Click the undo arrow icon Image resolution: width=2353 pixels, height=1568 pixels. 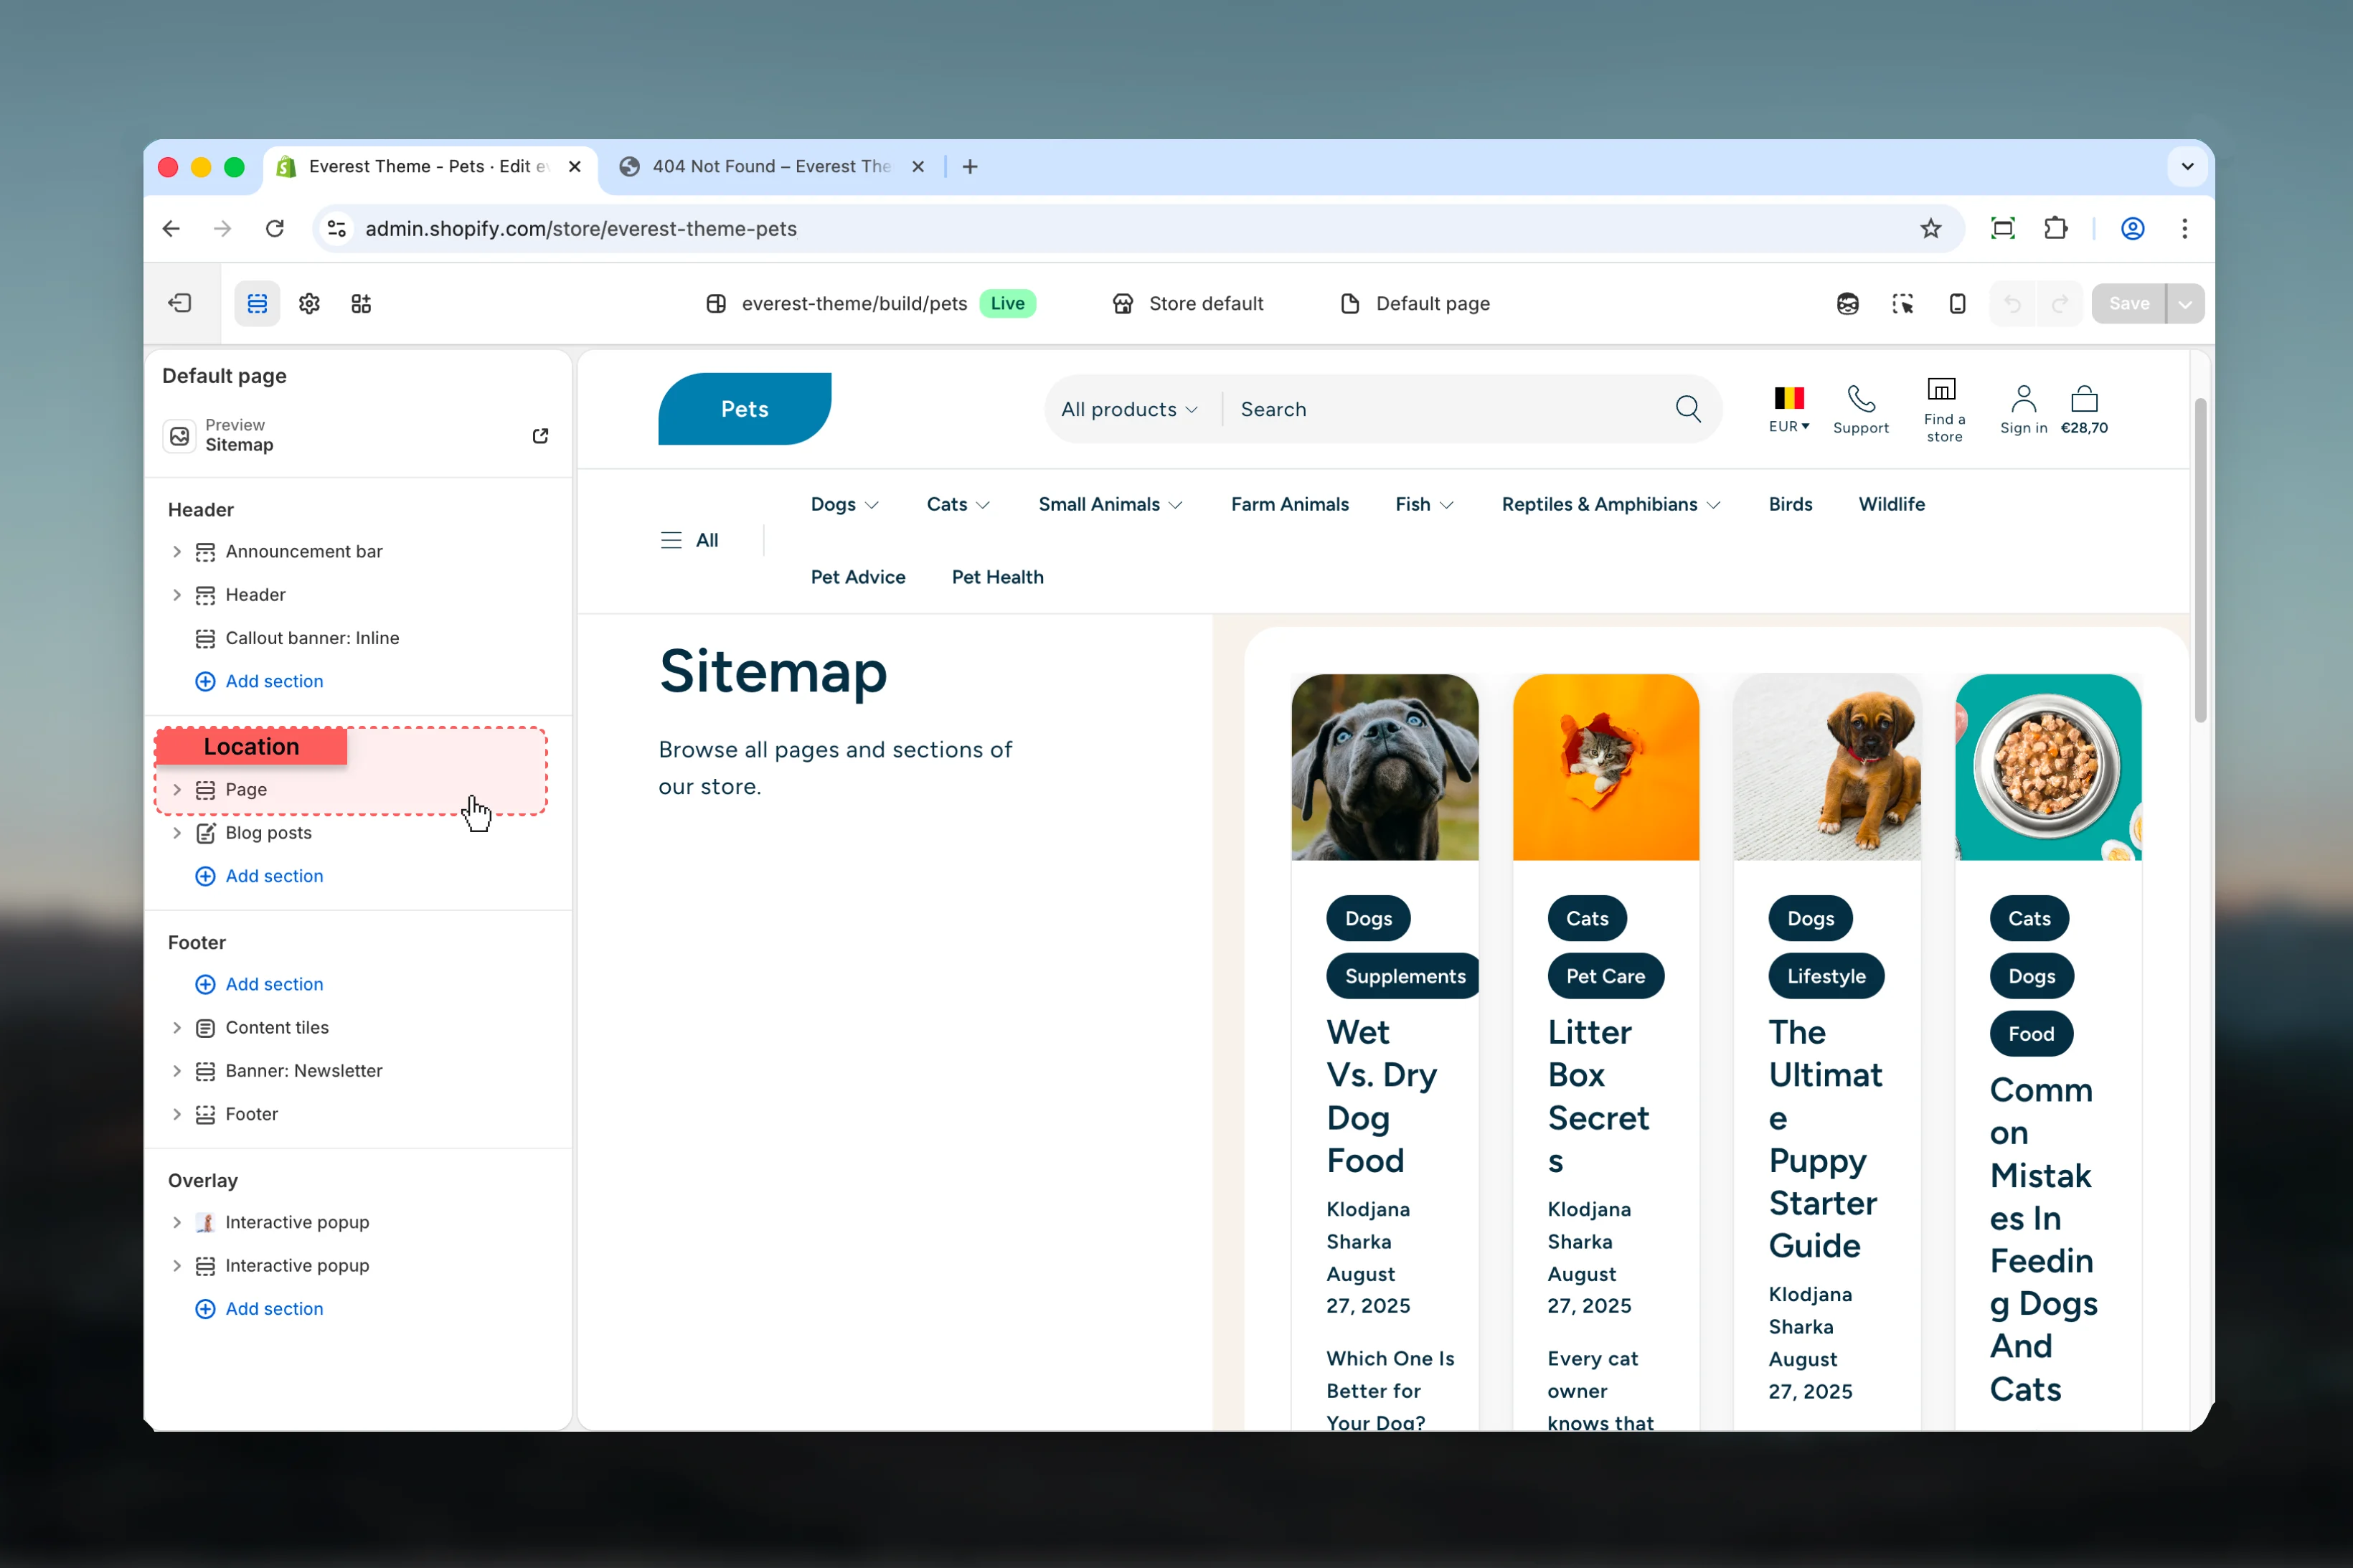2013,303
